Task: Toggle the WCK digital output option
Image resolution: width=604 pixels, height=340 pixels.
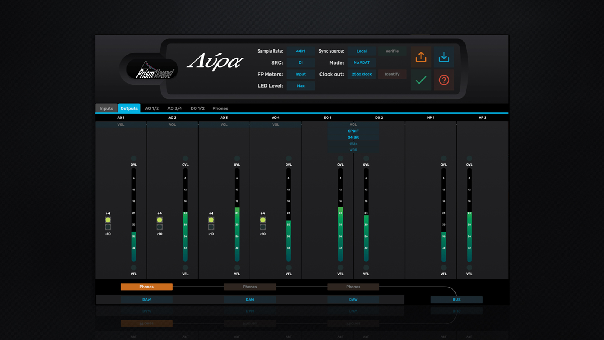Action: pos(353,150)
